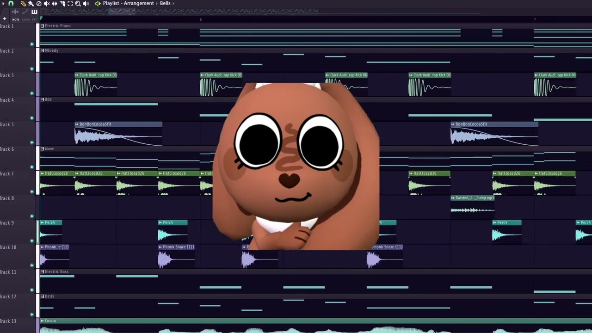Image resolution: width=592 pixels, height=333 pixels.
Task: Mute Track 2 with its green dot
Action: pos(31,69)
